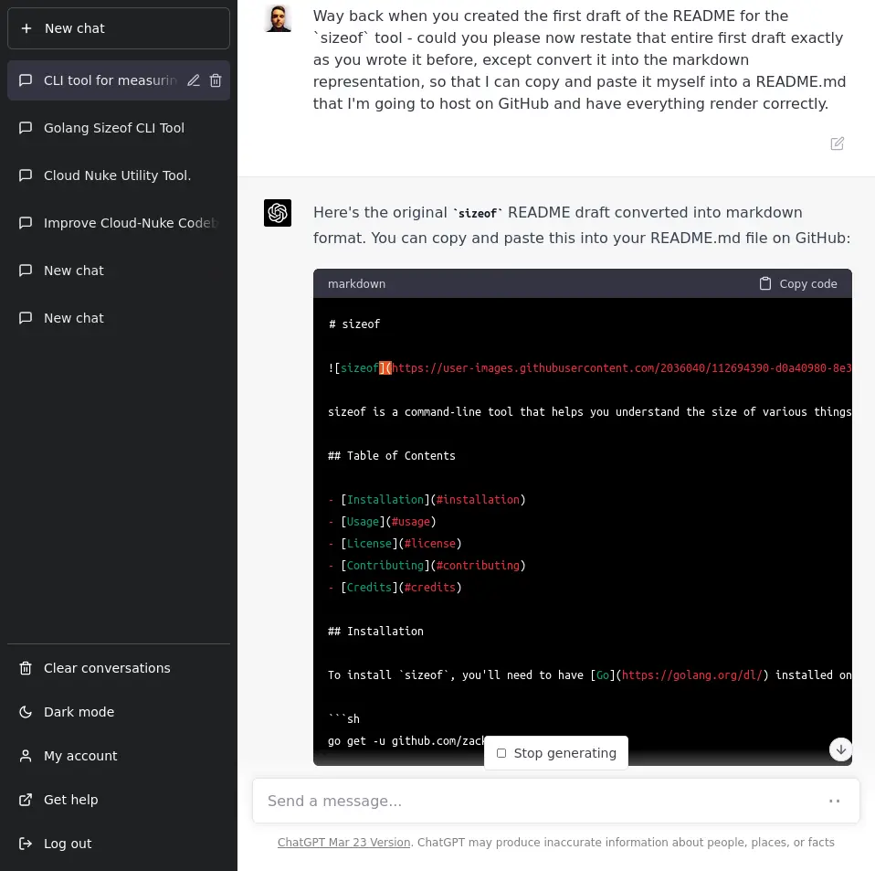Click the clipboard icon next to Copy code
This screenshot has width=875, height=871.
(765, 284)
